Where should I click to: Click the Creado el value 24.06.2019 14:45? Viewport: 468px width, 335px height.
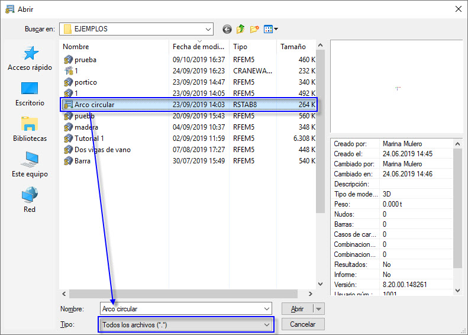coord(408,154)
